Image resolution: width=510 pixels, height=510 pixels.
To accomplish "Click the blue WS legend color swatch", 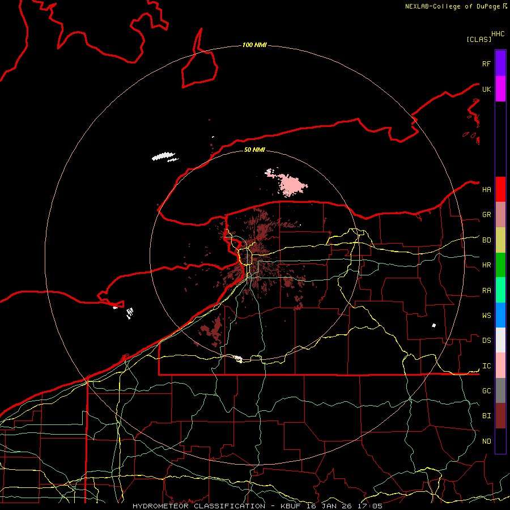I will (500, 315).
